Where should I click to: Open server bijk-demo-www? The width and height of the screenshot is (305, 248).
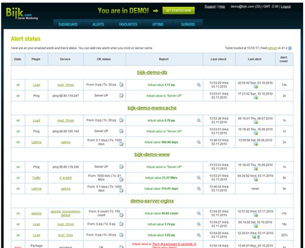[x=152, y=155]
